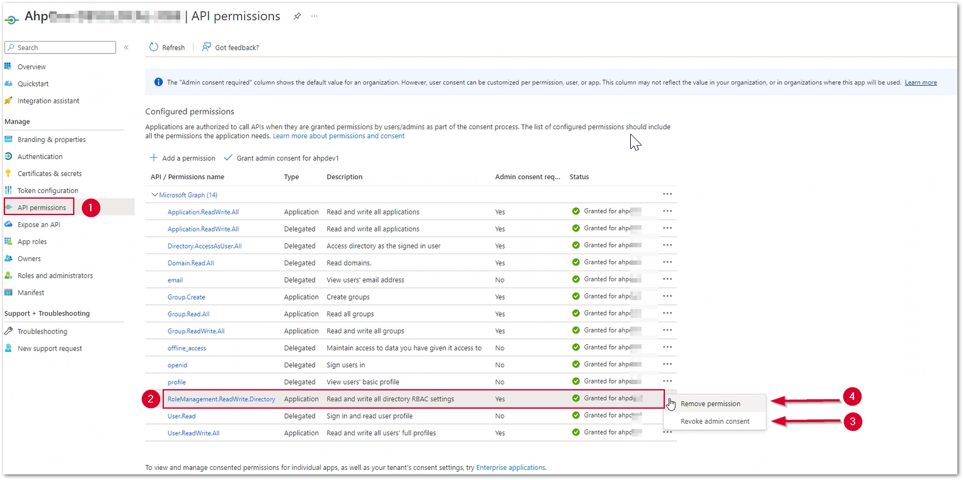Screen dimensions: 963x480
Task: Open ellipsis menu for Group.Read.All row
Action: (667, 313)
